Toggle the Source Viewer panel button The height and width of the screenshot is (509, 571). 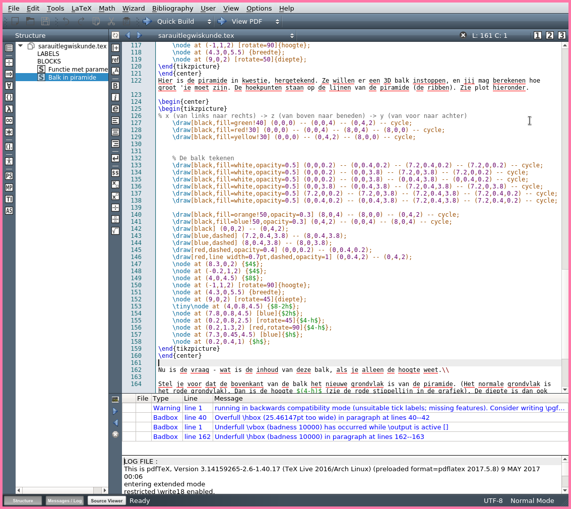pos(106,500)
